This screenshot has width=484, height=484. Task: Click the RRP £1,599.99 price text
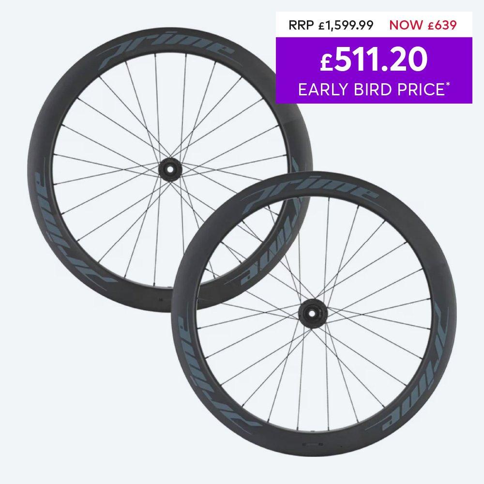(331, 25)
